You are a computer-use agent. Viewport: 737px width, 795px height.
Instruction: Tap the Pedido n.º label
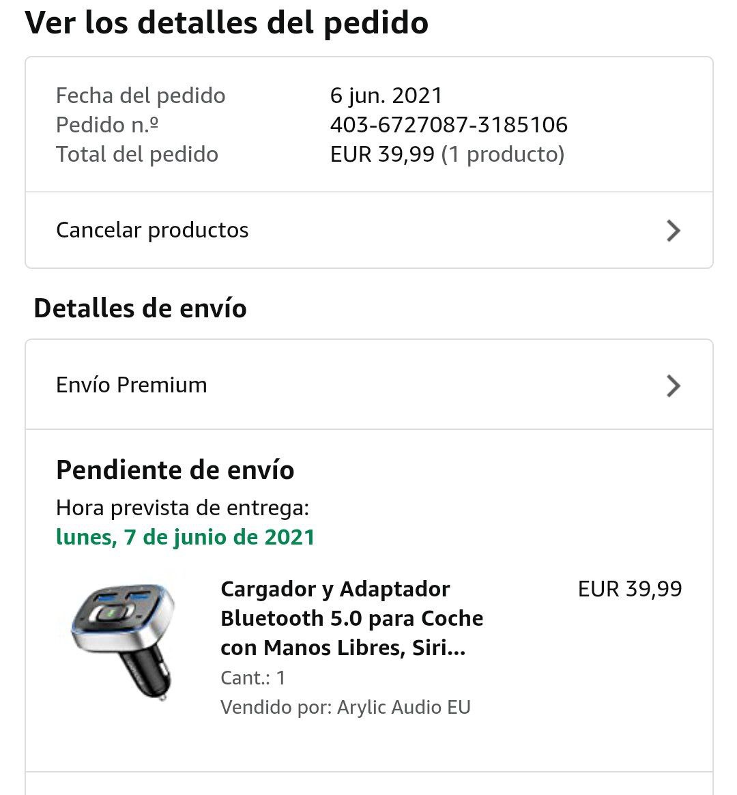[x=107, y=125]
